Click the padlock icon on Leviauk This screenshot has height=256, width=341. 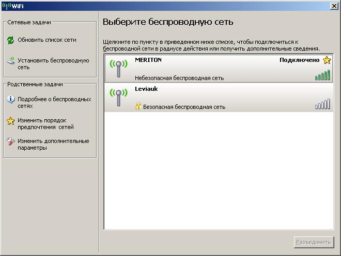(138, 106)
